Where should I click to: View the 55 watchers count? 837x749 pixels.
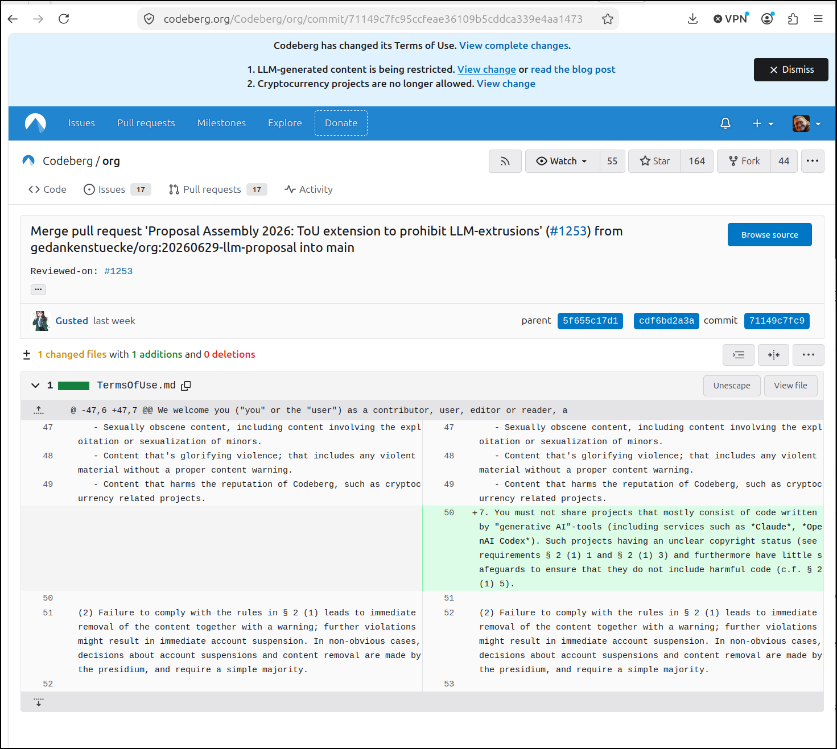[x=612, y=161]
